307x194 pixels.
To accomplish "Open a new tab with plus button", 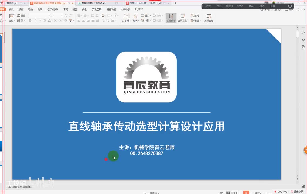I will pos(176,3).
